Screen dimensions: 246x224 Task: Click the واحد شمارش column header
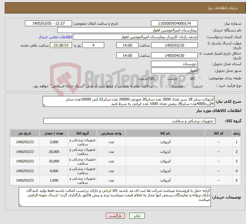(x=111, y=133)
